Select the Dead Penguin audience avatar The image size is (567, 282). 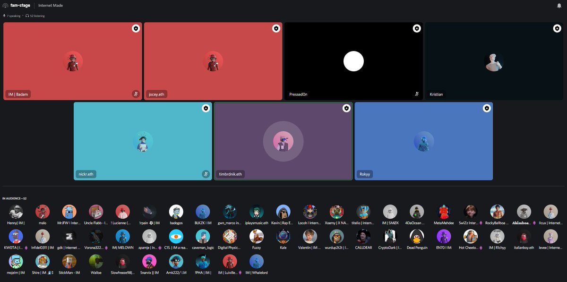click(417, 236)
